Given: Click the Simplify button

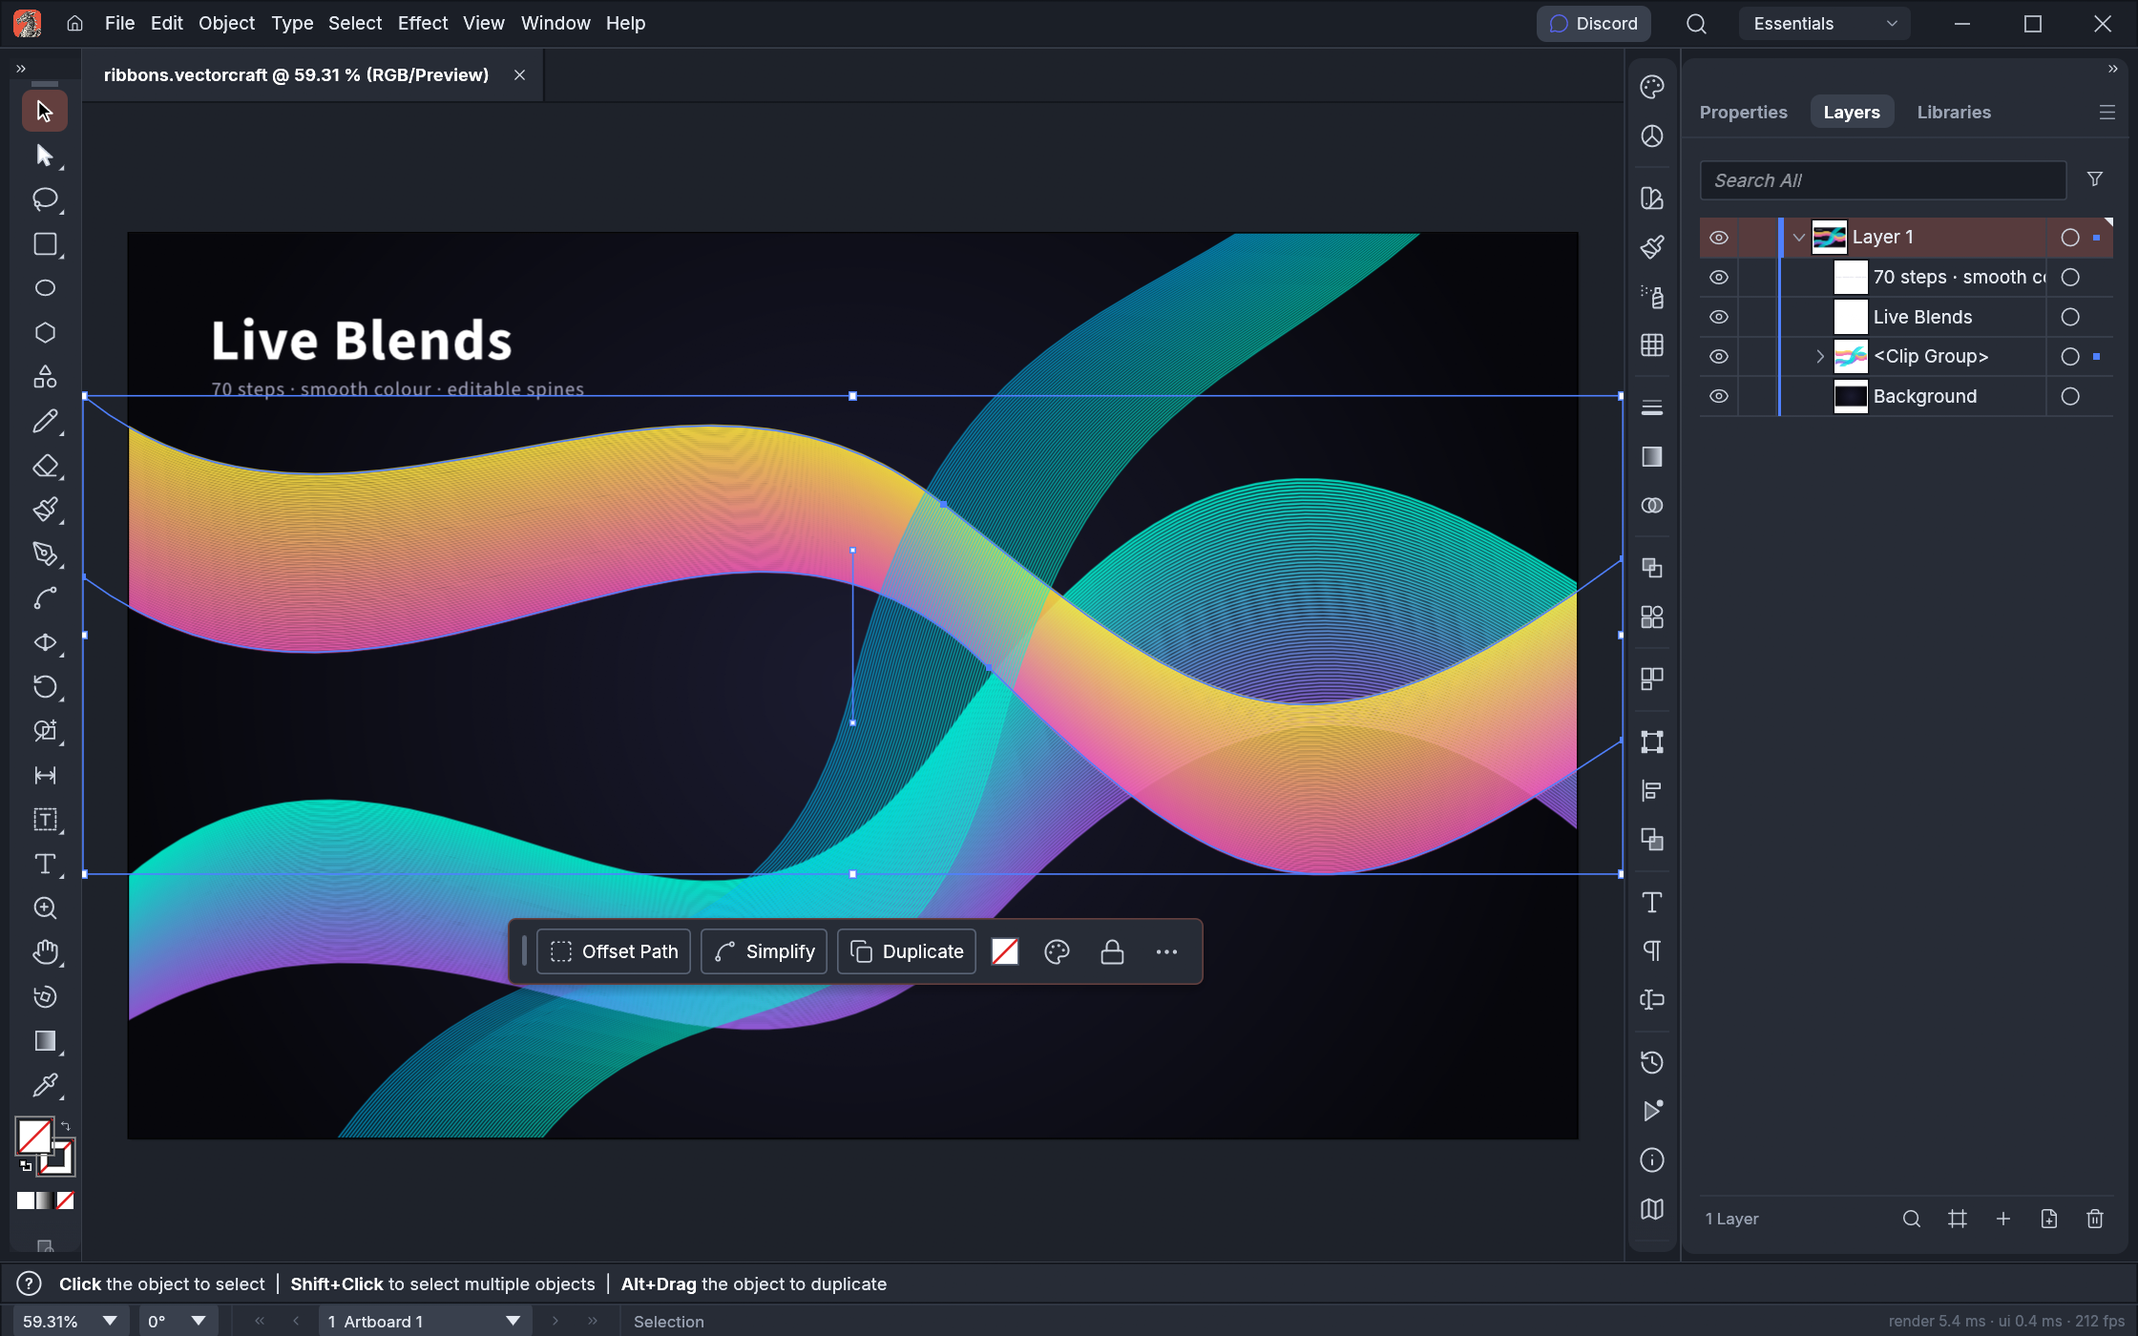Looking at the screenshot, I should coord(764,951).
